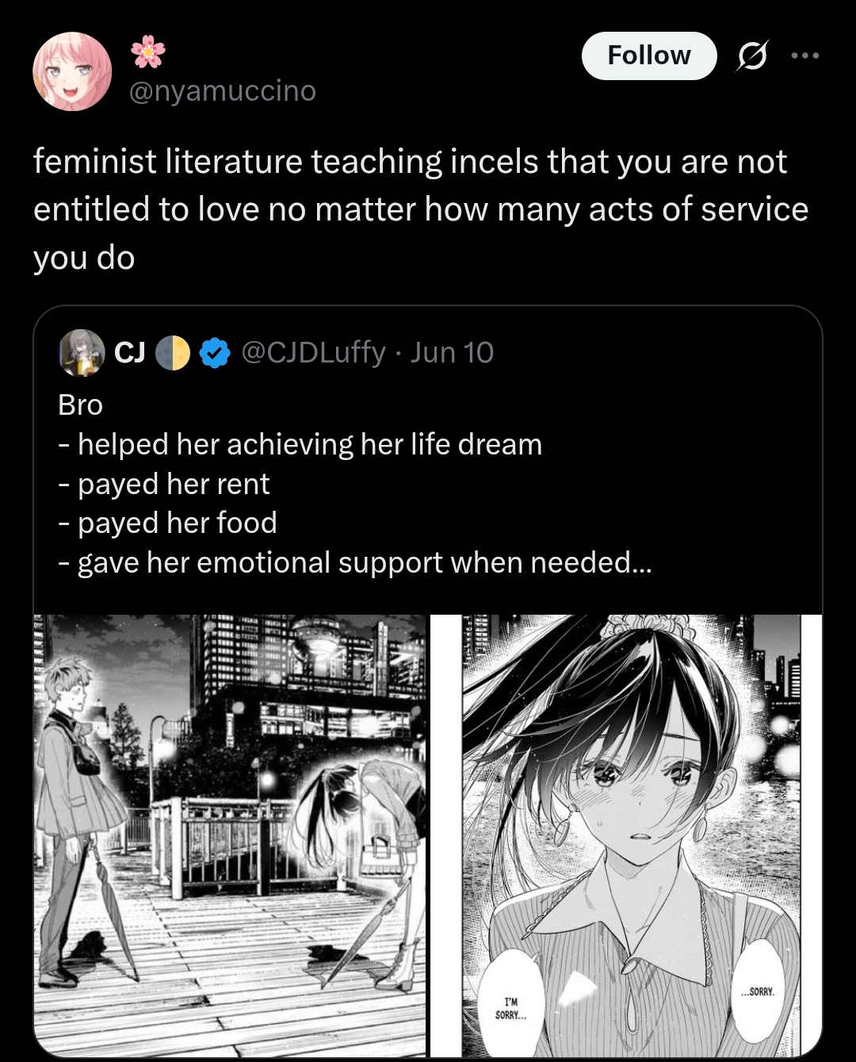Click the CJ display name

(130, 352)
